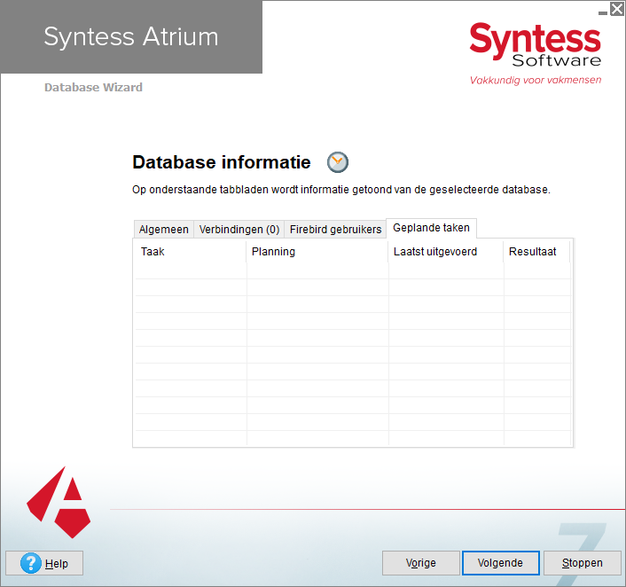This screenshot has height=587, width=626.
Task: Select the Firebird gebruikers tab
Action: (x=335, y=229)
